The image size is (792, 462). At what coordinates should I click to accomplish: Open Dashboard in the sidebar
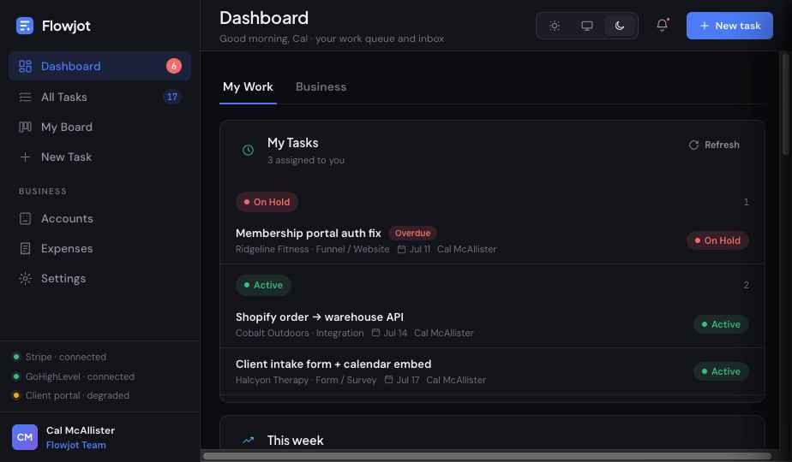[x=99, y=66]
